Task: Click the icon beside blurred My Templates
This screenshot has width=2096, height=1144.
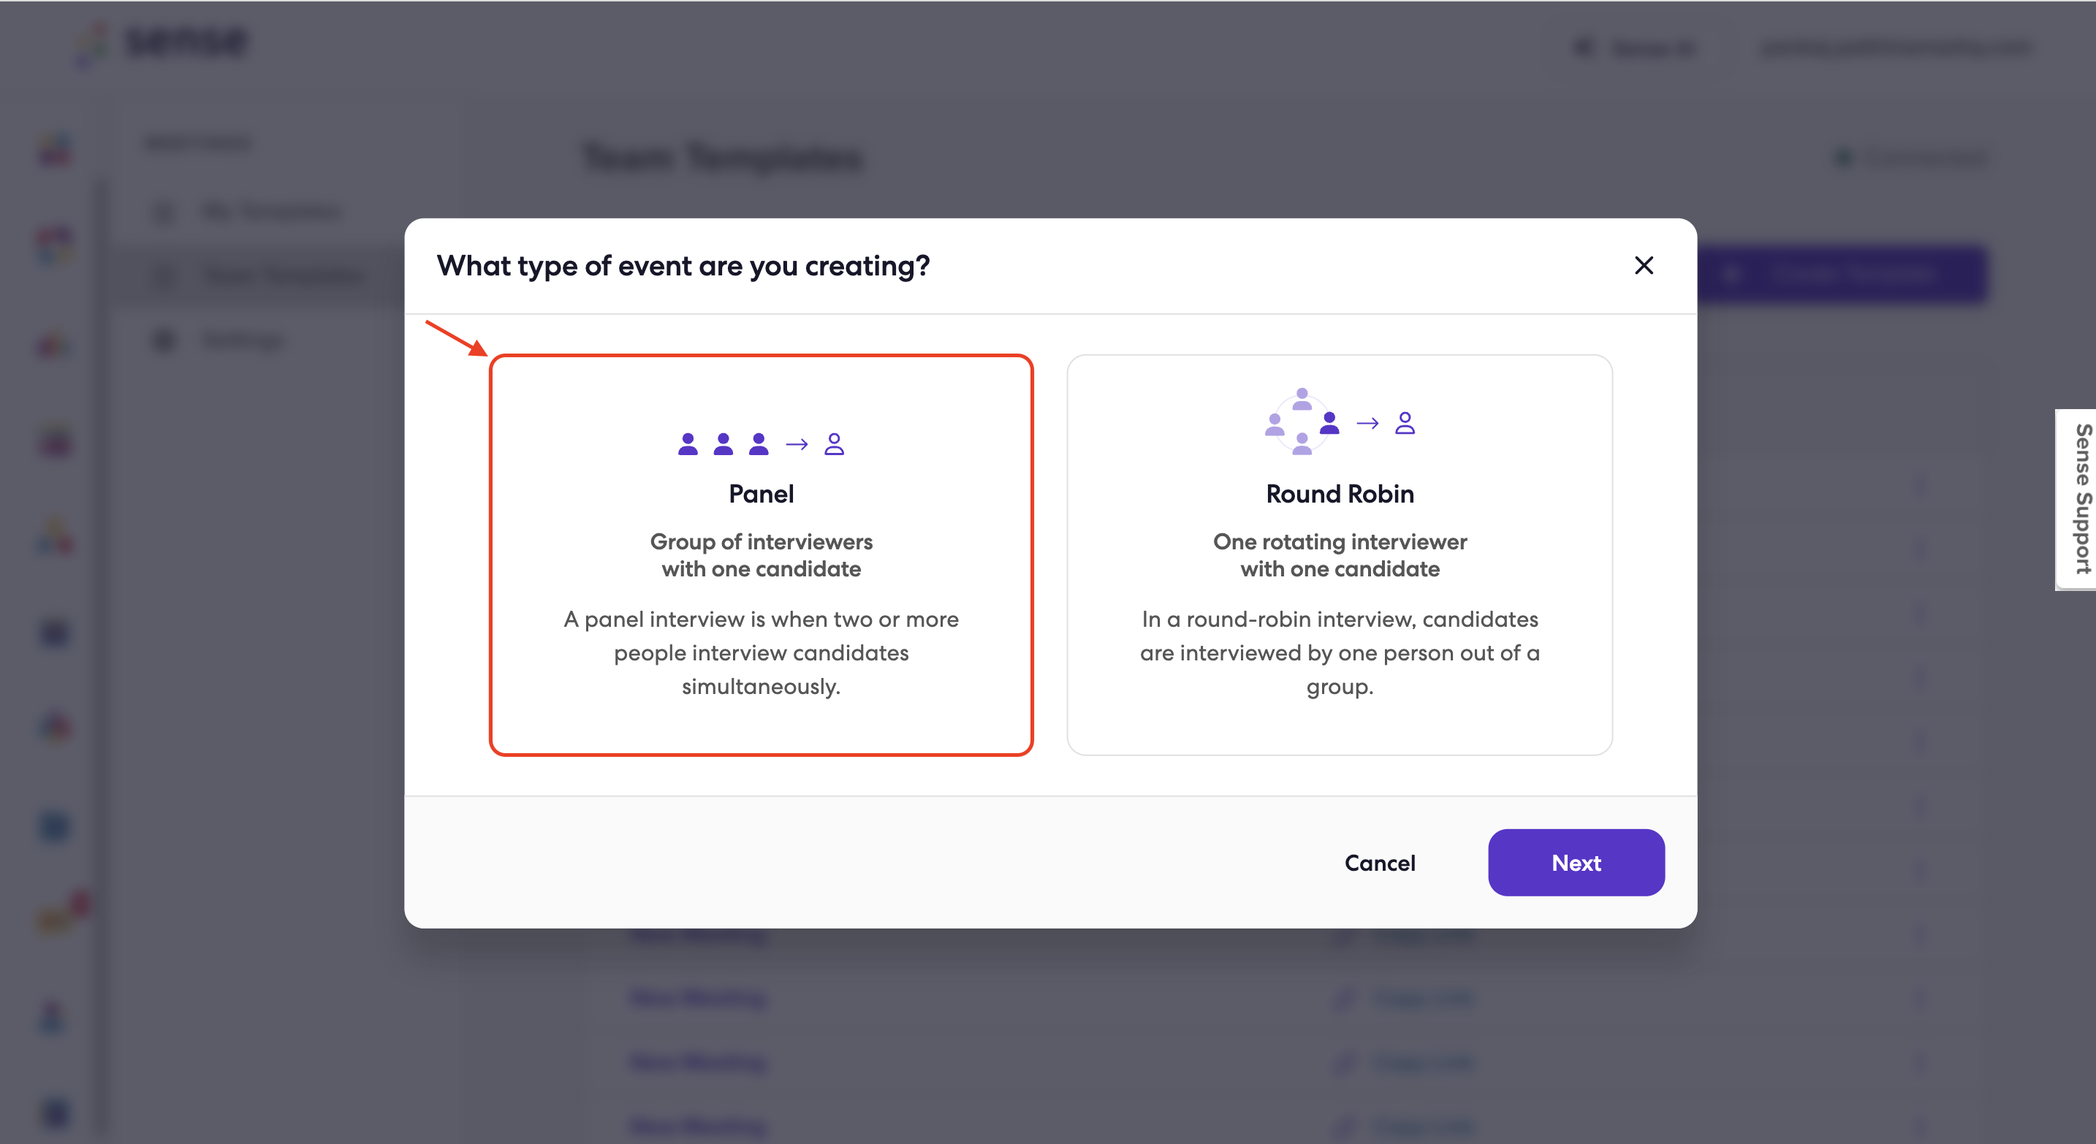Action: point(164,212)
